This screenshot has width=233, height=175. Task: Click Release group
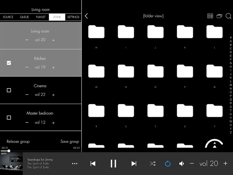pyautogui.click(x=18, y=142)
